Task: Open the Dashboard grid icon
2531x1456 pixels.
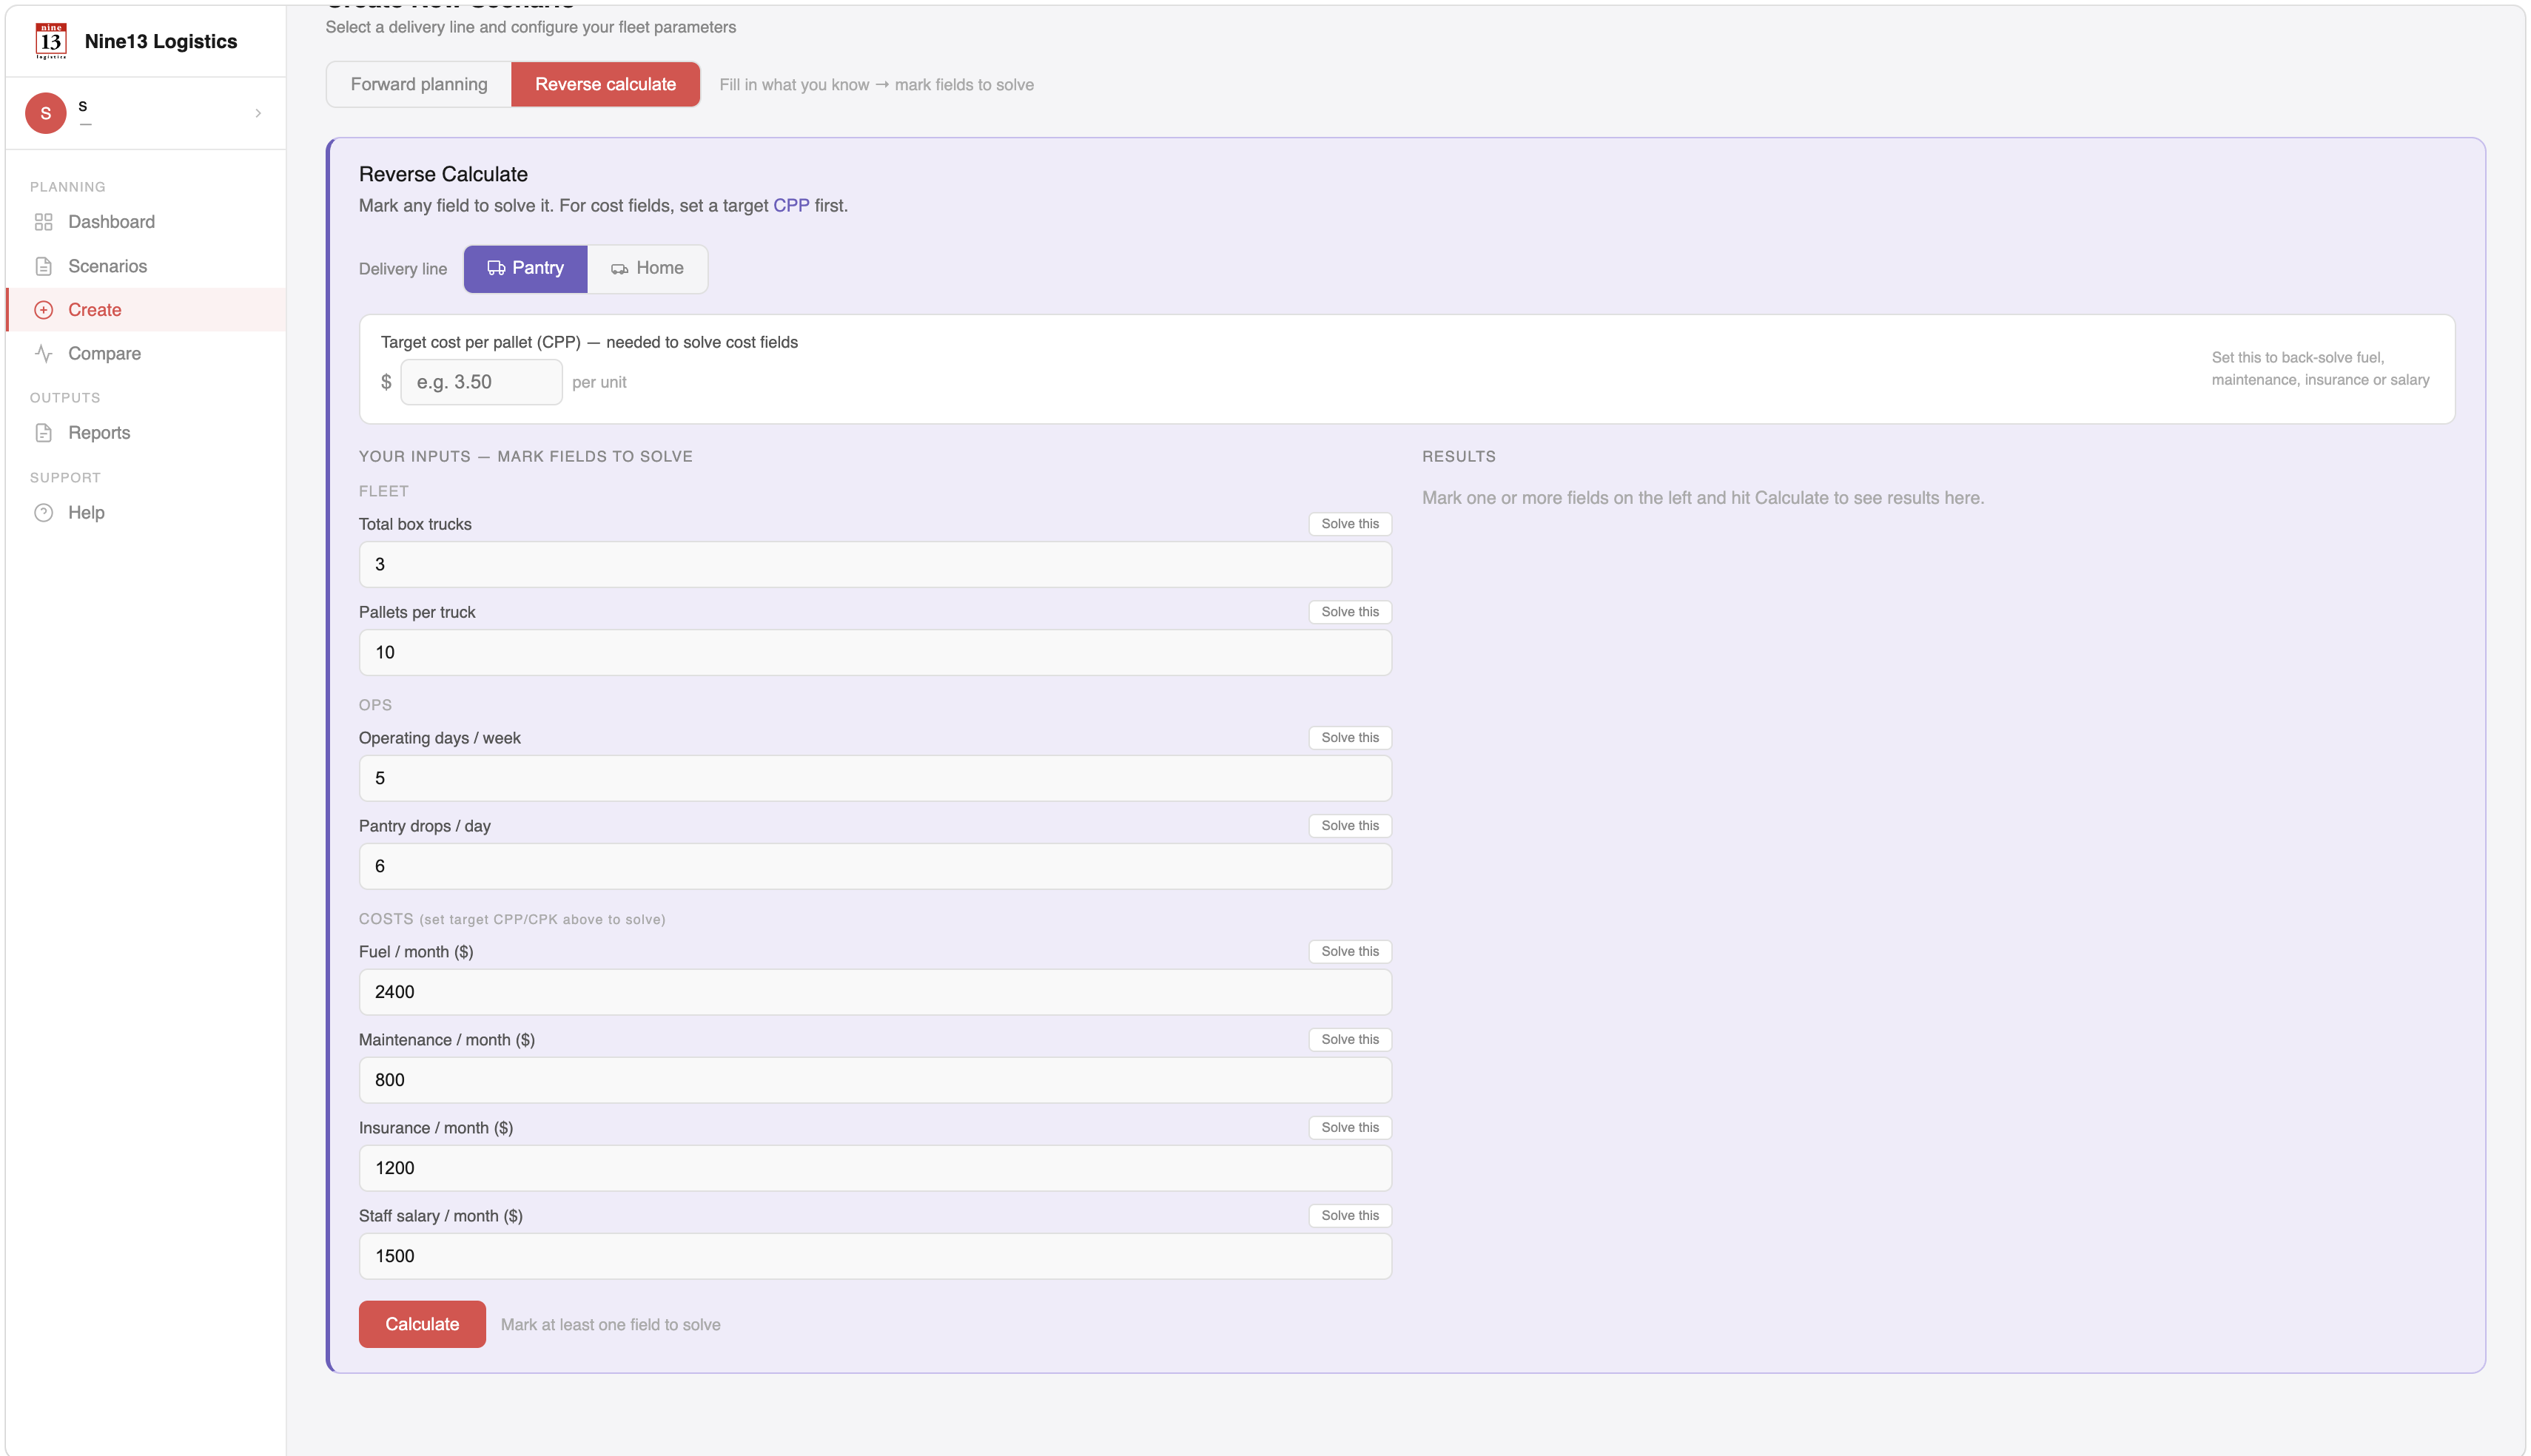Action: pos(44,222)
